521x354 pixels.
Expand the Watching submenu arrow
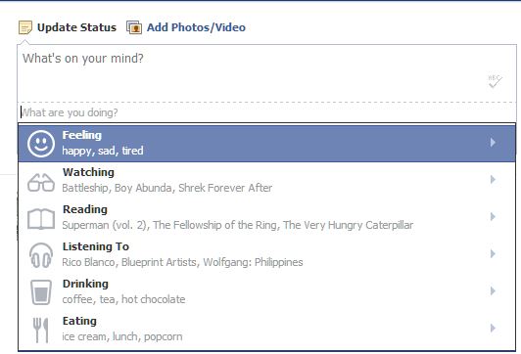493,180
